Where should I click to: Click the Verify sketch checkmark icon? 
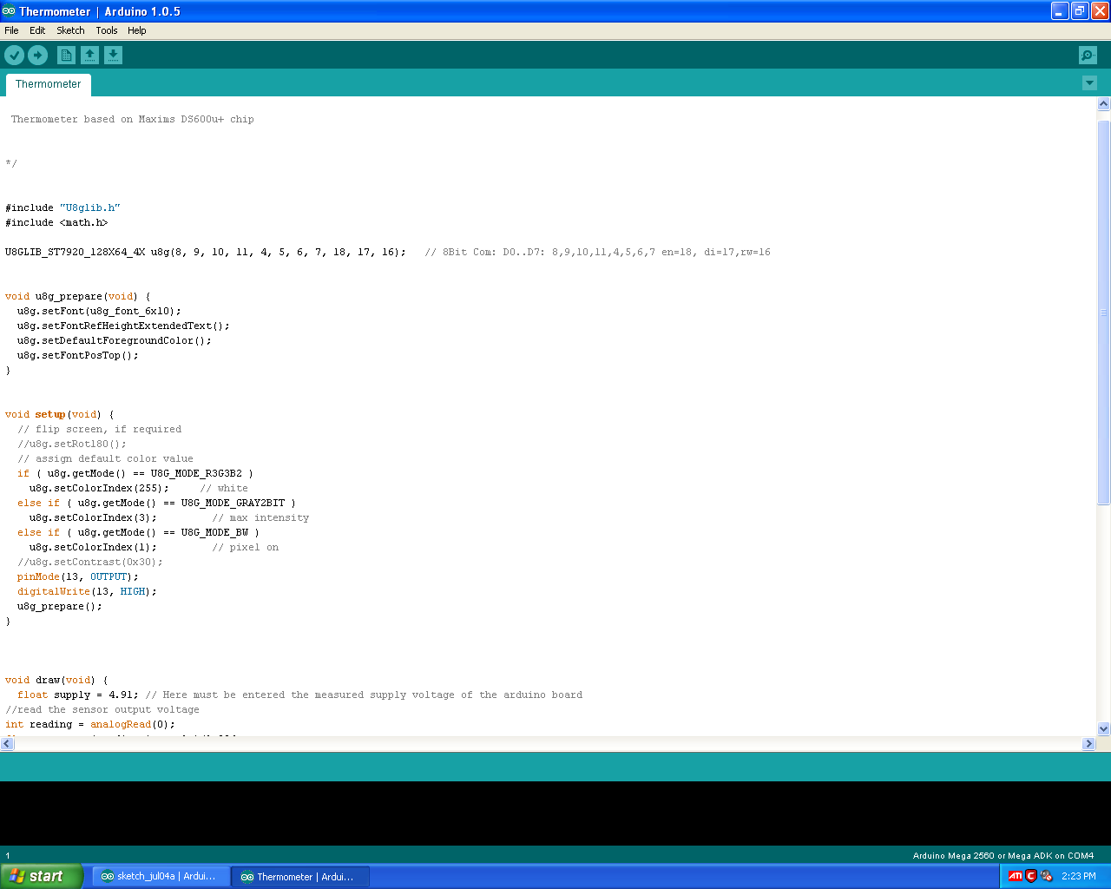pyautogui.click(x=15, y=56)
